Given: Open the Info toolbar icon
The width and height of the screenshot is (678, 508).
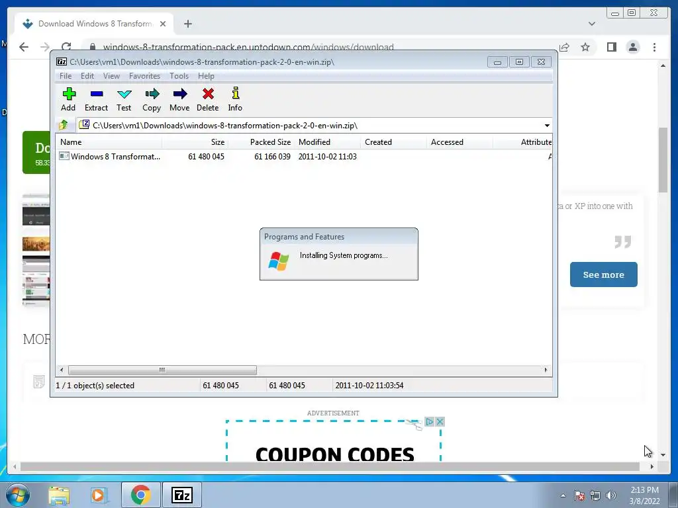Looking at the screenshot, I should click(235, 99).
